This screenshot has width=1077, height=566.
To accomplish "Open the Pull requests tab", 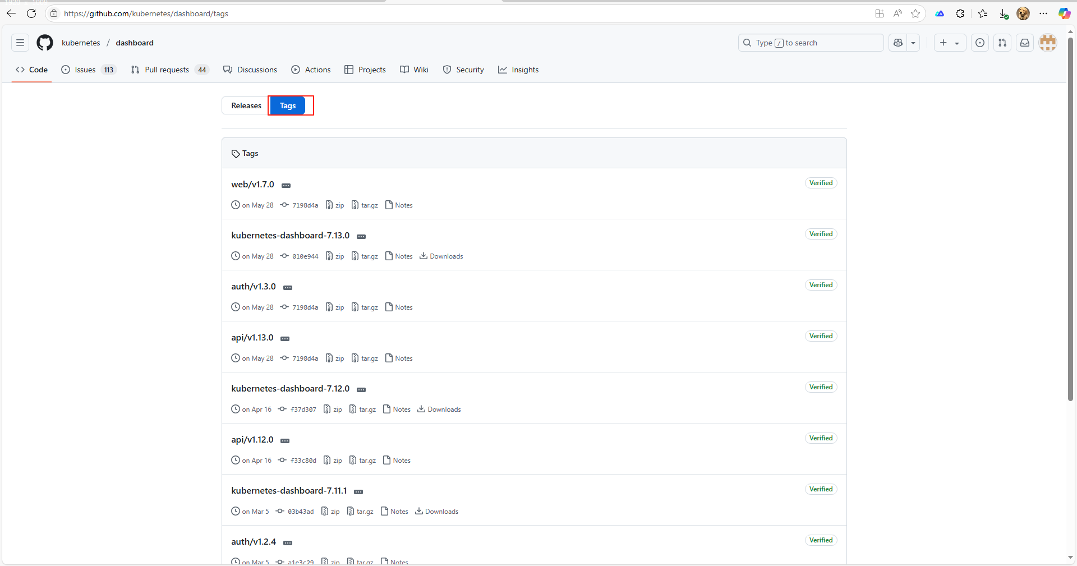I will 170,70.
